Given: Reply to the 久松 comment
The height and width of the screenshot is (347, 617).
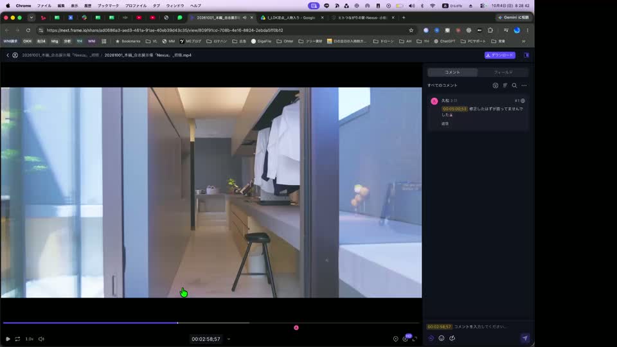Looking at the screenshot, I should (x=445, y=123).
